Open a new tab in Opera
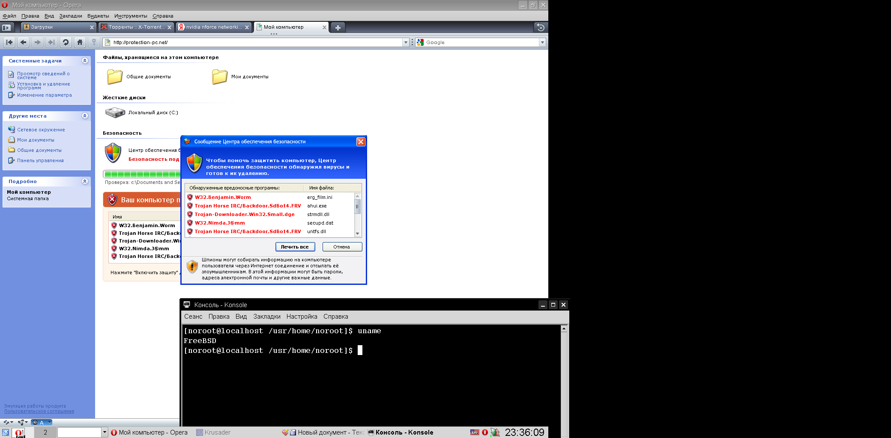 click(x=338, y=27)
